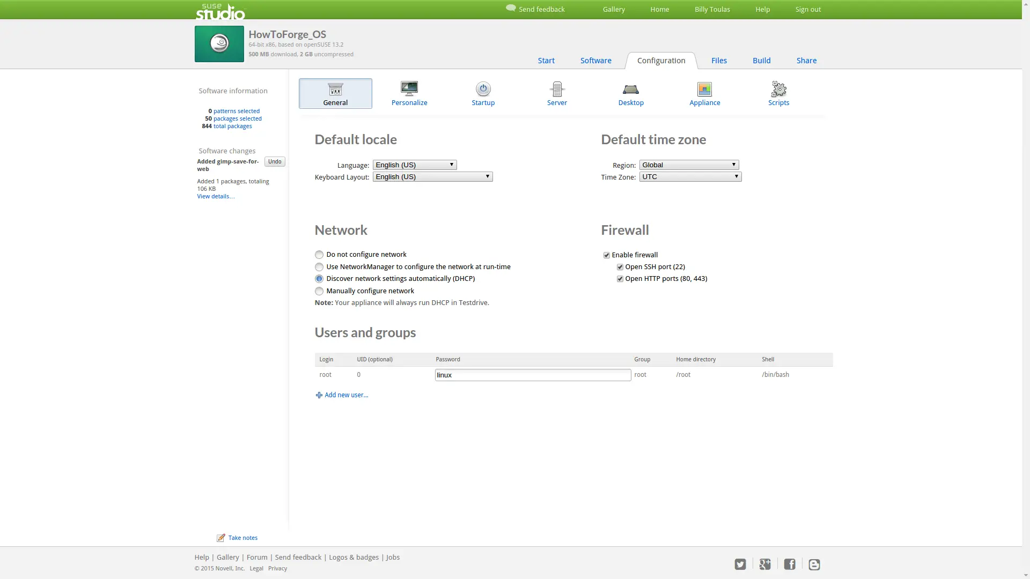Open the total packages link
Viewport: 1030px width, 579px height.
[x=233, y=126]
